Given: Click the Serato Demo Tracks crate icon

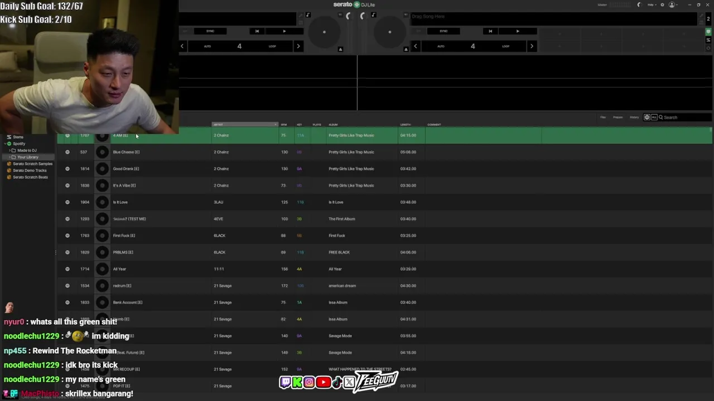Looking at the screenshot, I should tap(9, 170).
